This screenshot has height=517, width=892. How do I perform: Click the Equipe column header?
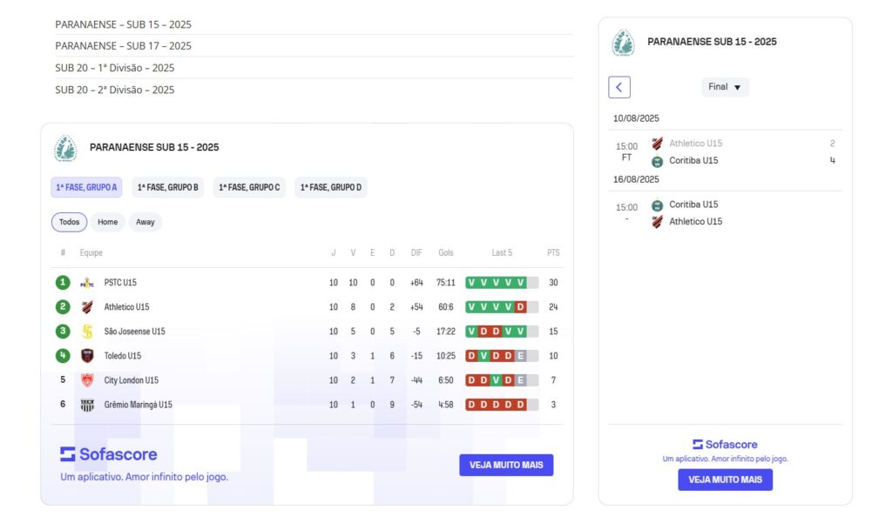[91, 252]
